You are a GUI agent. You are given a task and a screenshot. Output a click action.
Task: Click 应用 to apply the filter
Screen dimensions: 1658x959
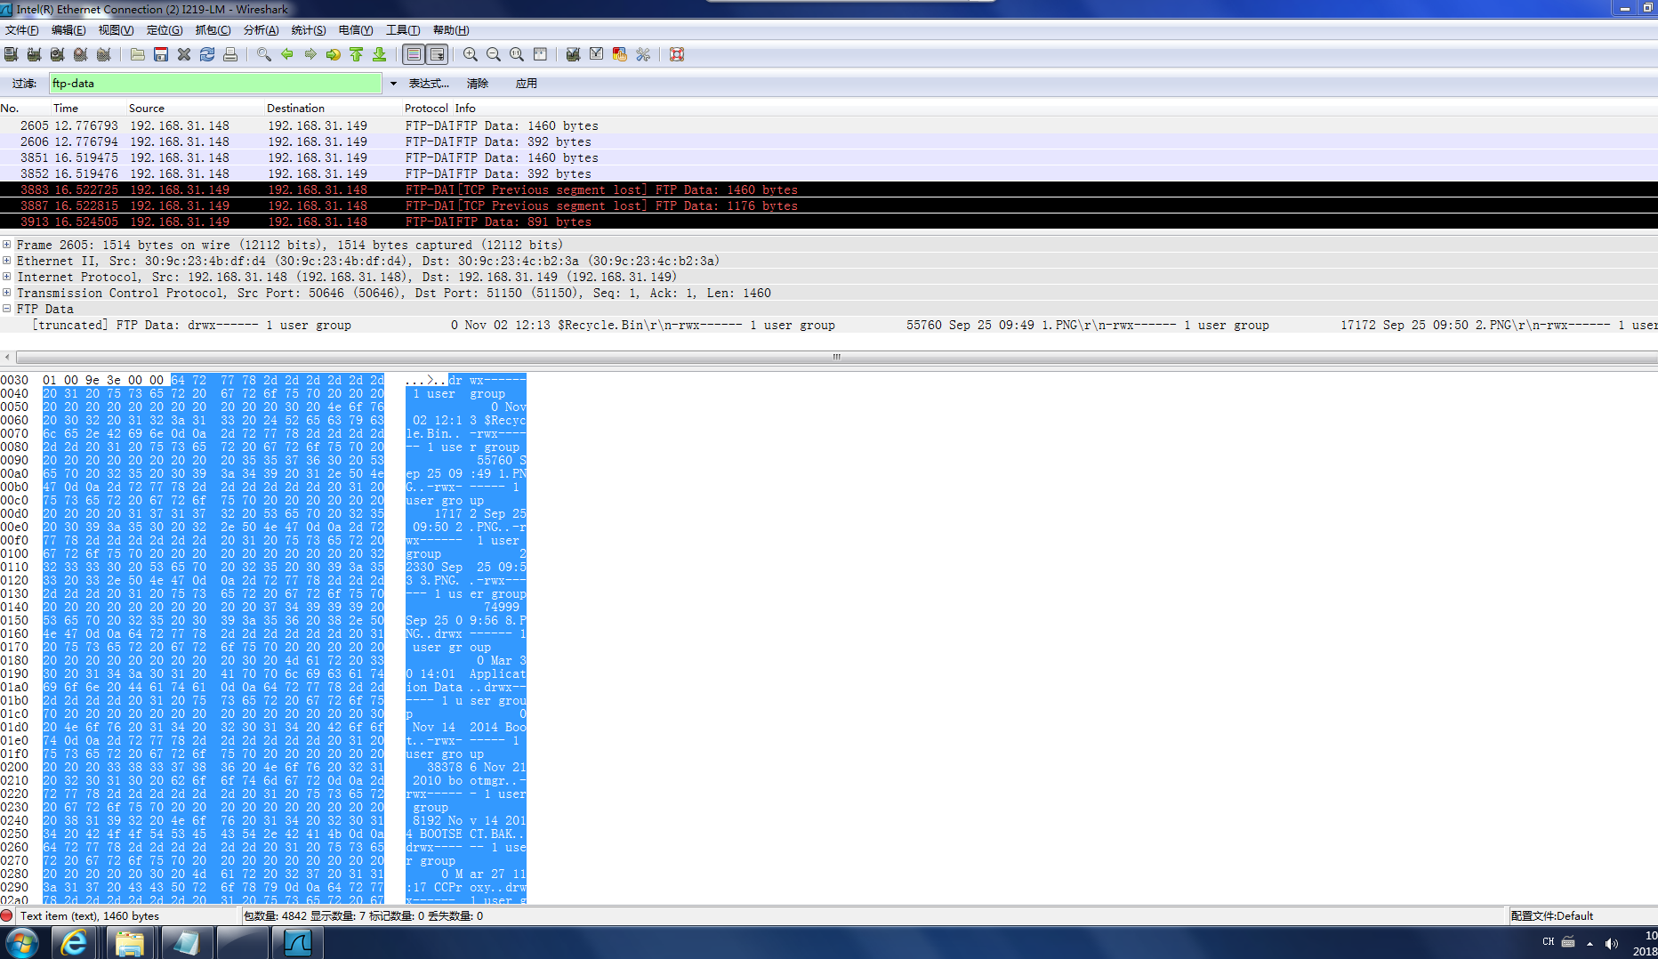coord(526,84)
